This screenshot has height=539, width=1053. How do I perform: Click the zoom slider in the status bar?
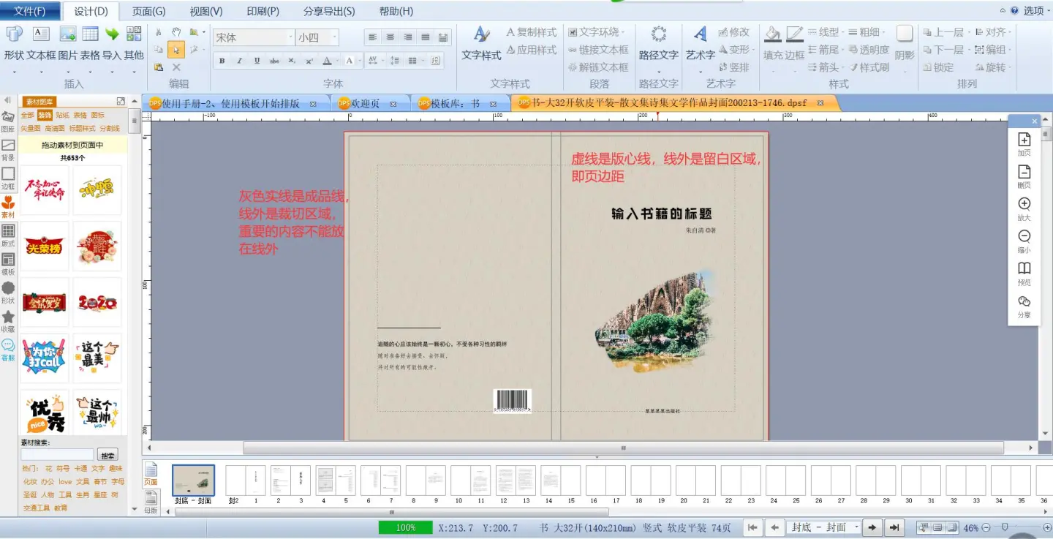click(x=1005, y=527)
